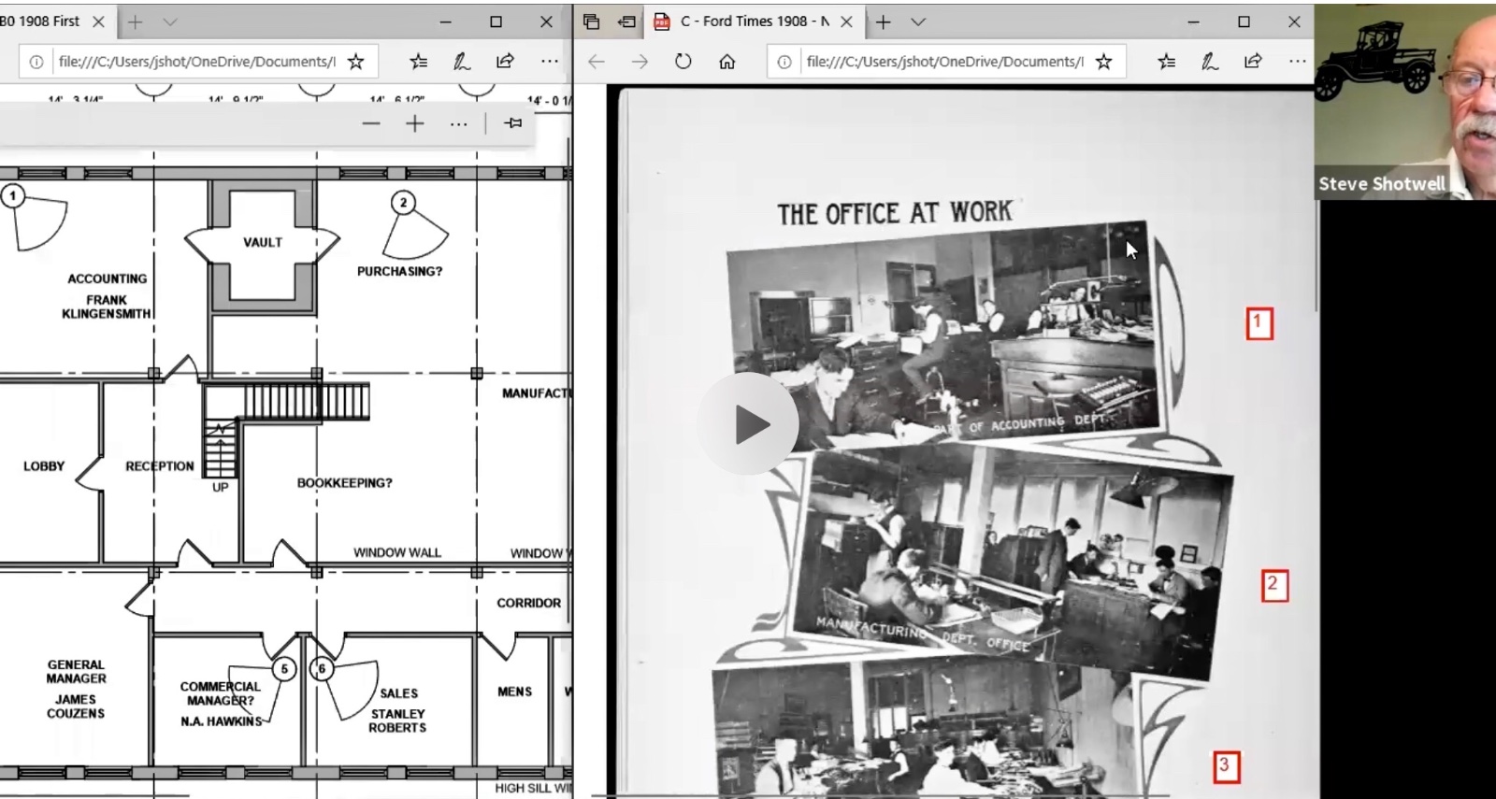Expand tab previews chevron in left window
The height and width of the screenshot is (799, 1496).
(169, 21)
